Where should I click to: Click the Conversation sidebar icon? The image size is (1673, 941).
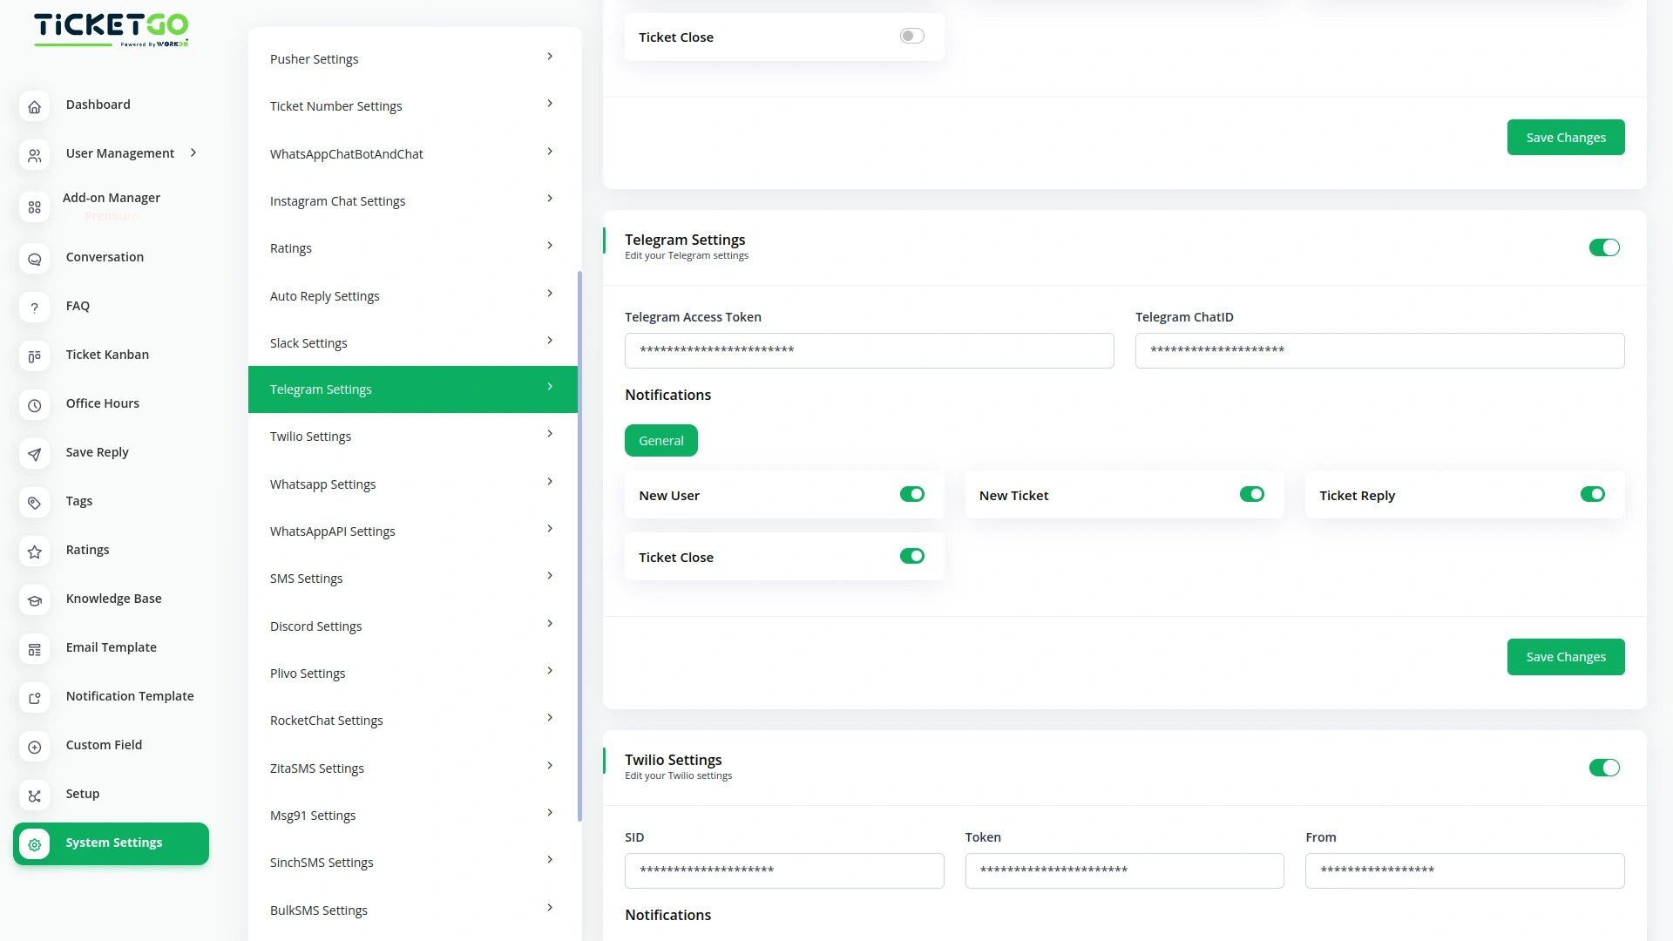point(34,259)
